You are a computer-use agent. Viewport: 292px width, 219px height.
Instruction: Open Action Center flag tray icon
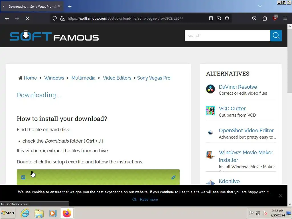(x=251, y=213)
